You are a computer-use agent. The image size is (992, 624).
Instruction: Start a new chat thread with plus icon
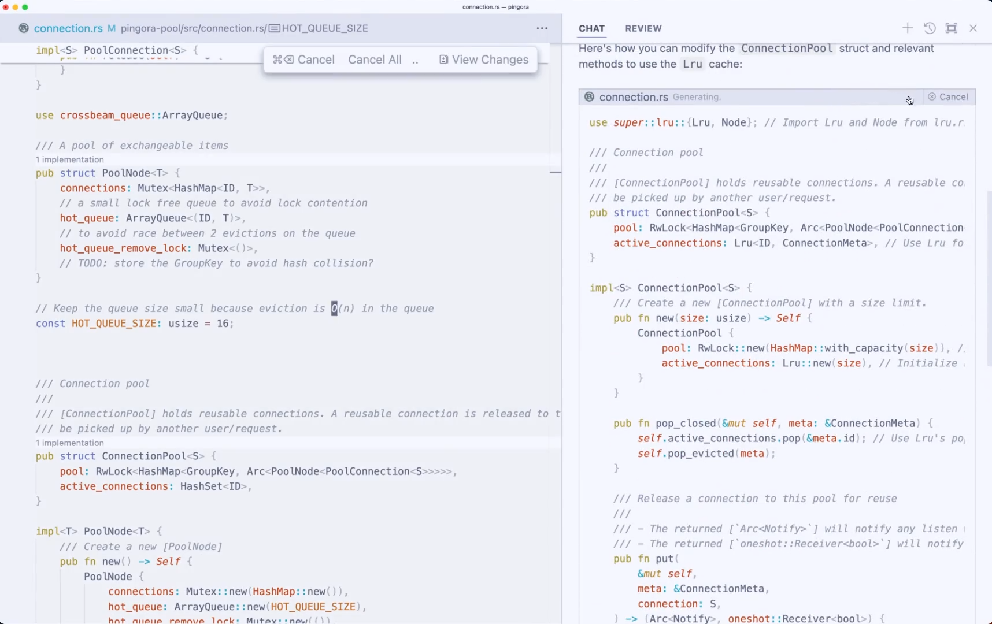click(x=907, y=28)
